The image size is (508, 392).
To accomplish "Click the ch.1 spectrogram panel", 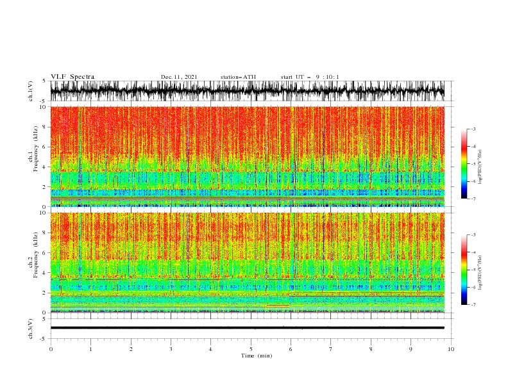I will point(247,156).
